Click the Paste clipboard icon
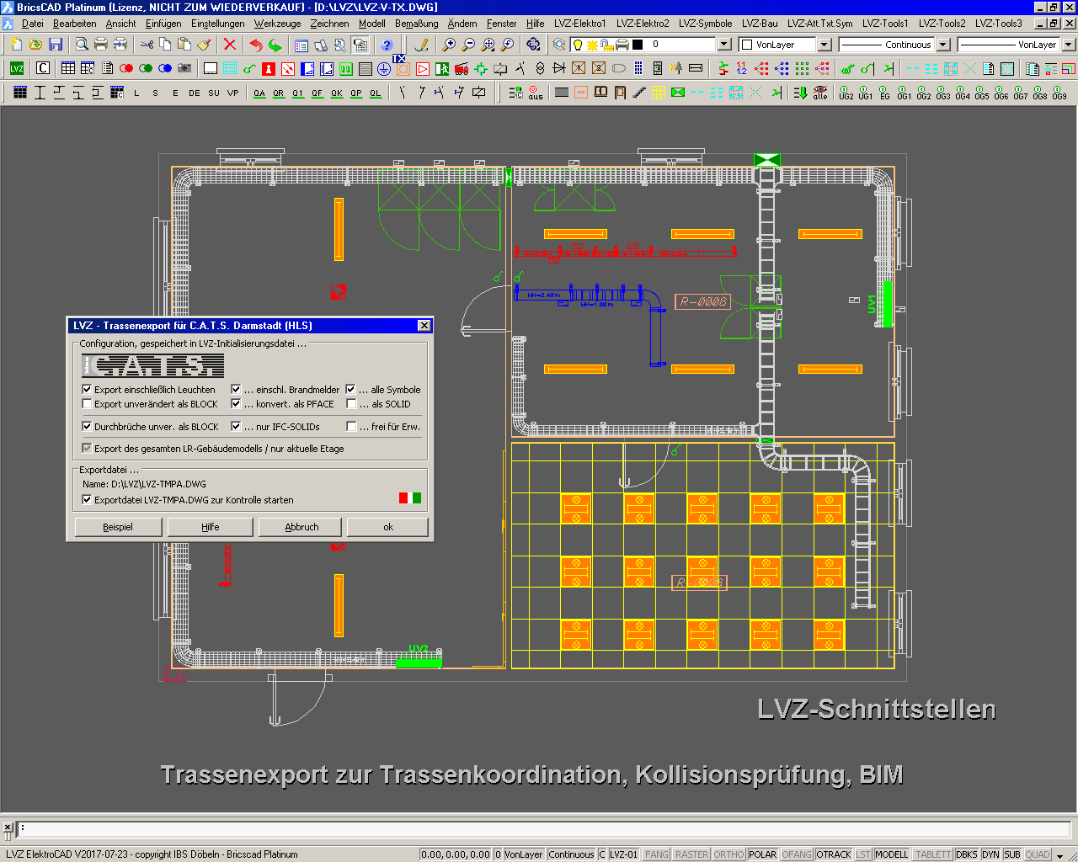 tap(184, 45)
